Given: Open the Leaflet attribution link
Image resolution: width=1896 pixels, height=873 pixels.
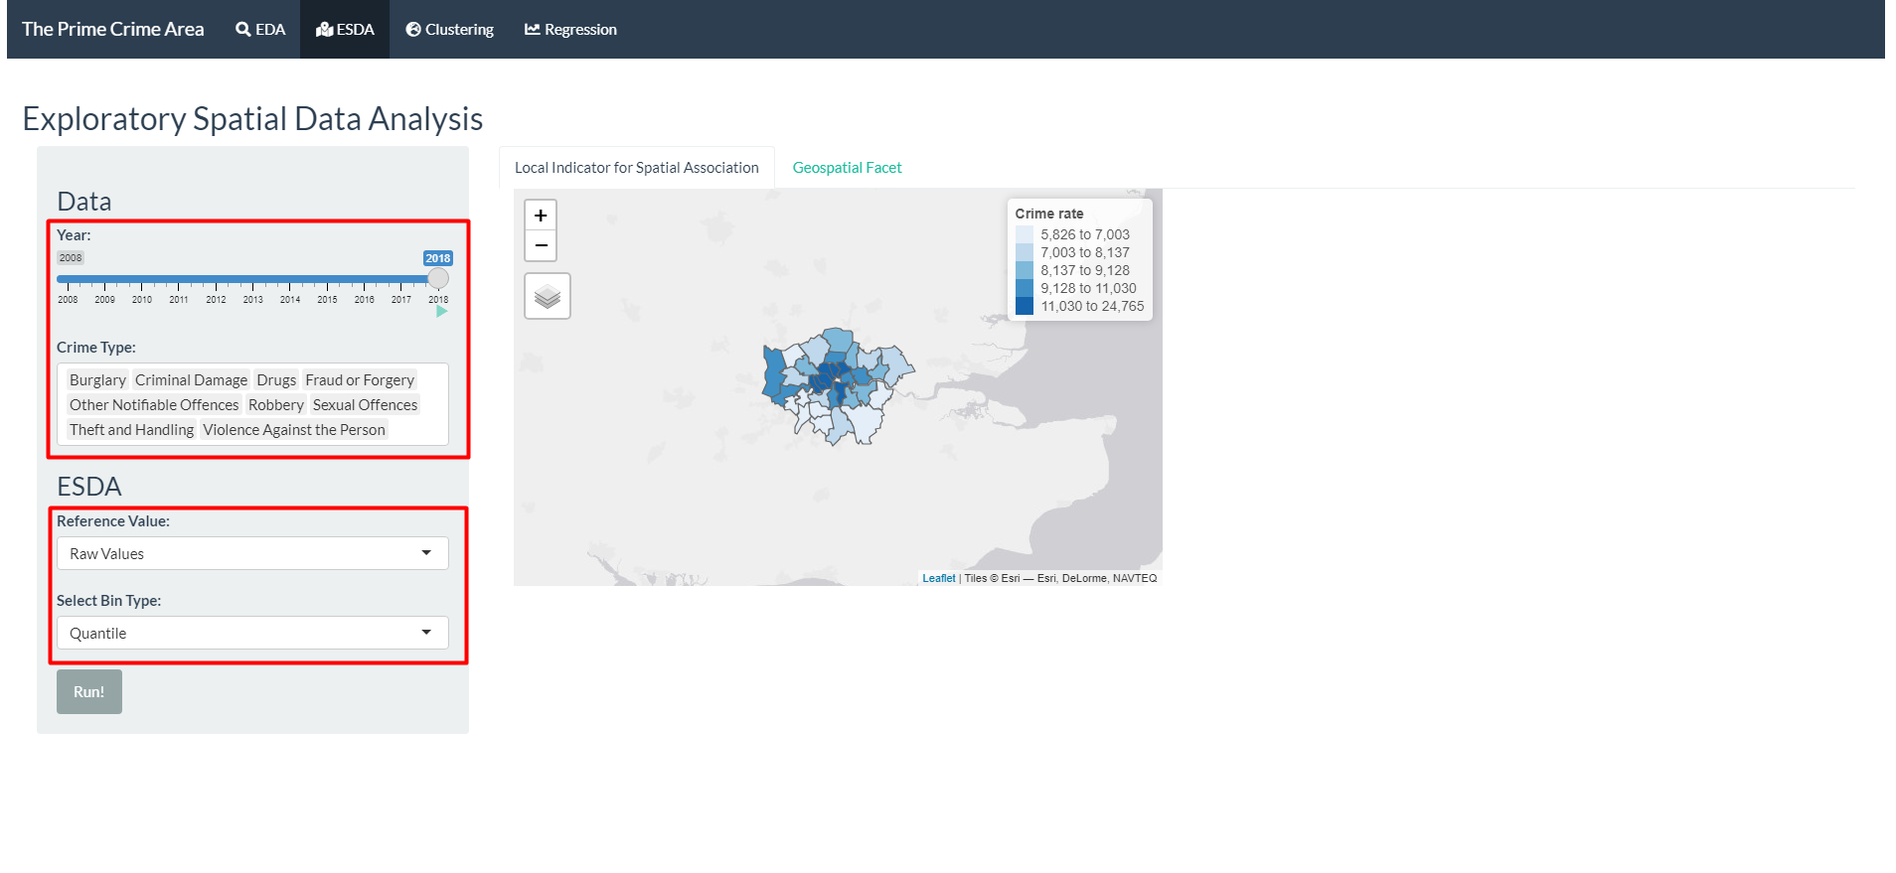Looking at the screenshot, I should pos(938,578).
